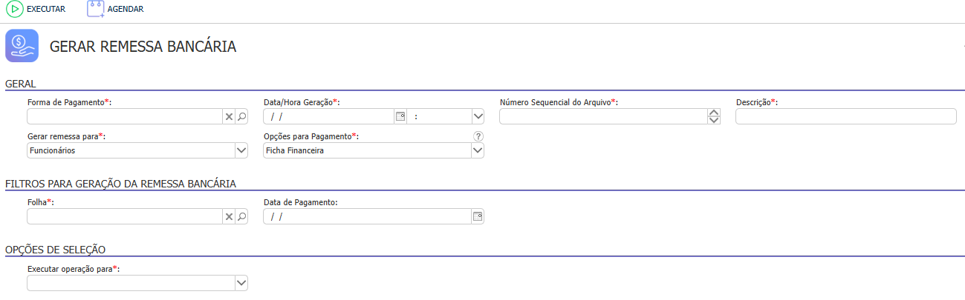Click the Data de Pagamento date field

[367, 216]
